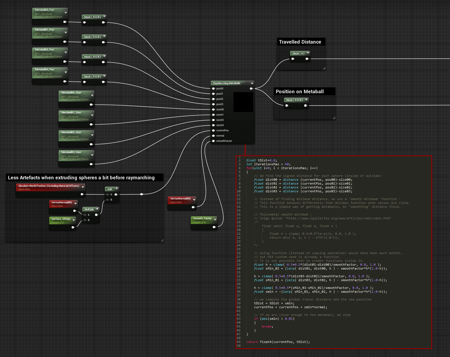Screen dimensions: 450x357
Task: Select the Position on Metaball comment title
Action: [300, 92]
